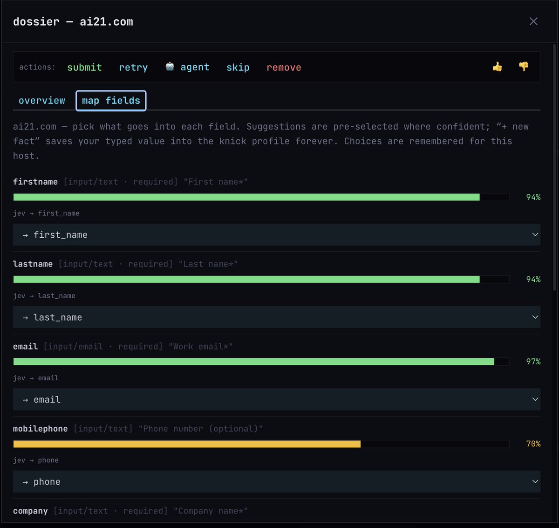Image resolution: width=559 pixels, height=528 pixels.
Task: Click the "Company name*" text
Action: point(211,511)
